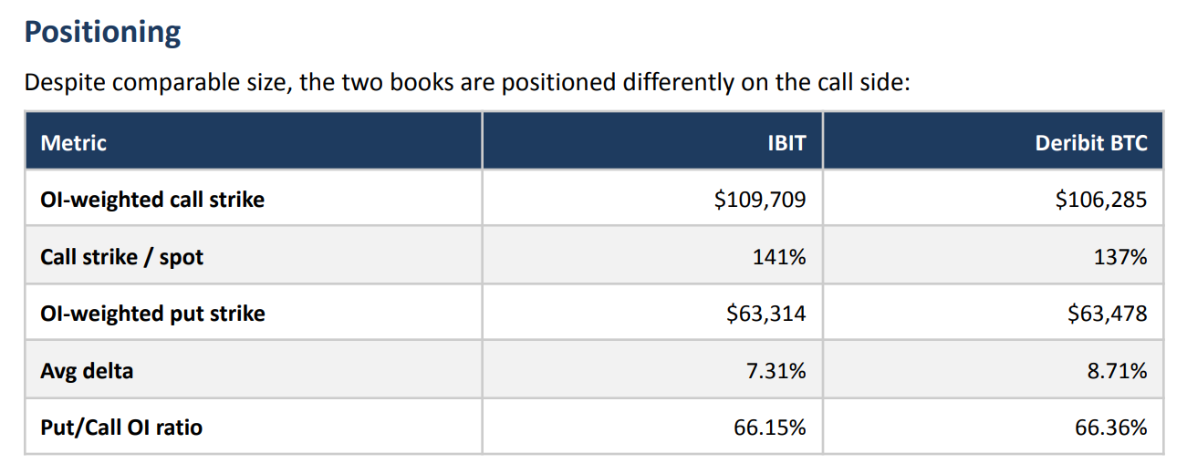Image resolution: width=1187 pixels, height=474 pixels.
Task: Click the 141% call strike/spot cell
Action: (x=779, y=257)
